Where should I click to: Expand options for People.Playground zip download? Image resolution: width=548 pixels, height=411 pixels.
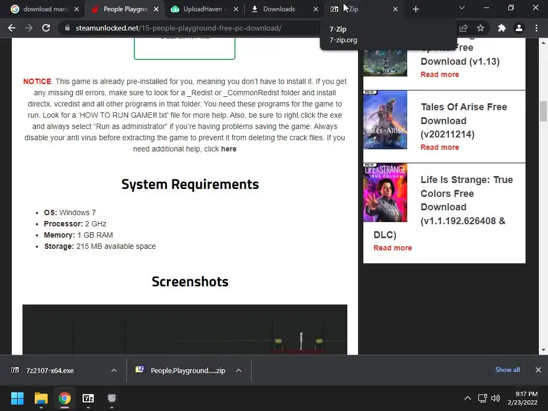coord(239,370)
